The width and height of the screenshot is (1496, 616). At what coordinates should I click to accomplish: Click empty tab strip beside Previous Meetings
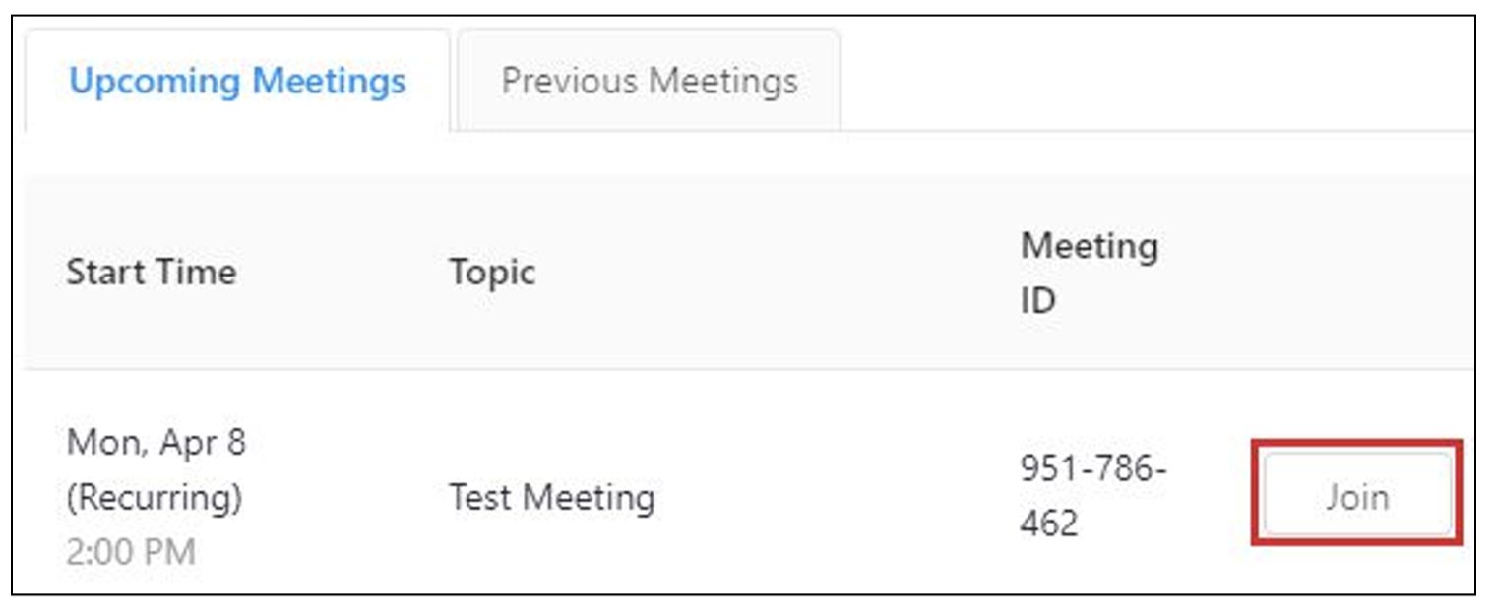point(1156,81)
